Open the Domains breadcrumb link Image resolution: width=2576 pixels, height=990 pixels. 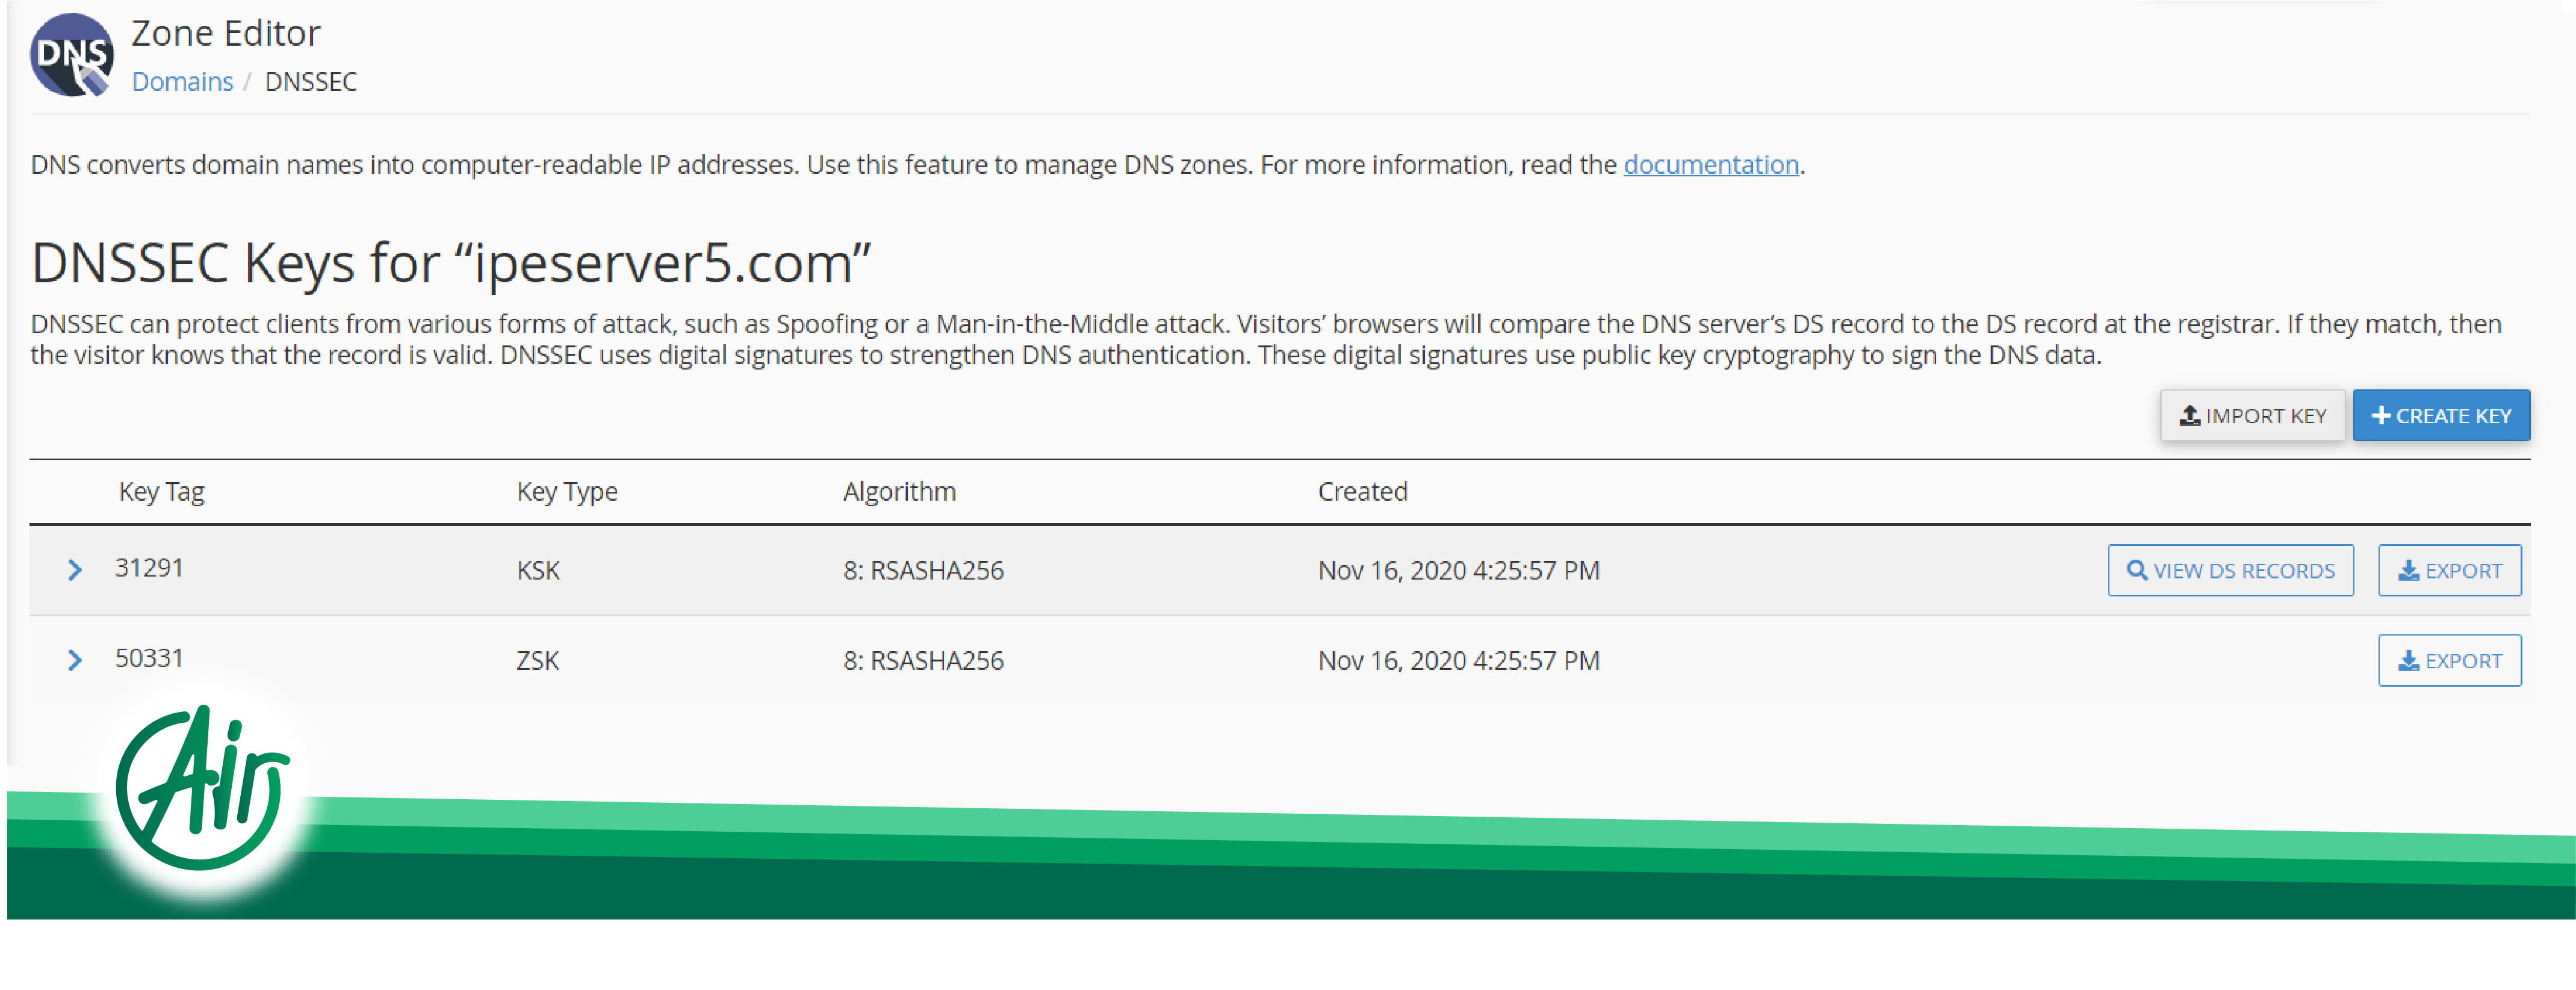tap(182, 82)
